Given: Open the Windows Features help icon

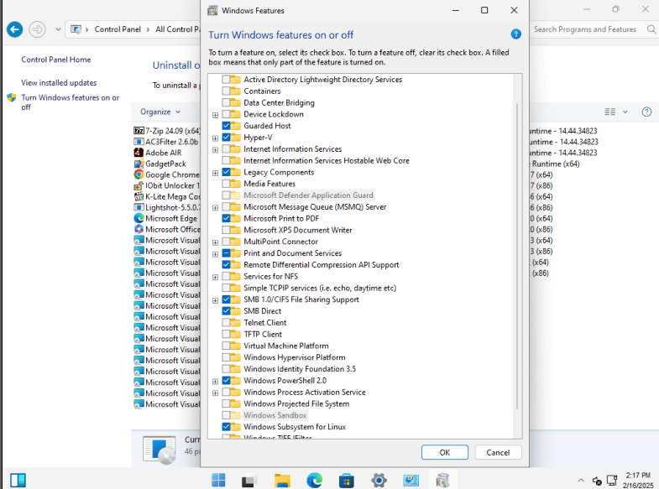Looking at the screenshot, I should (x=515, y=34).
